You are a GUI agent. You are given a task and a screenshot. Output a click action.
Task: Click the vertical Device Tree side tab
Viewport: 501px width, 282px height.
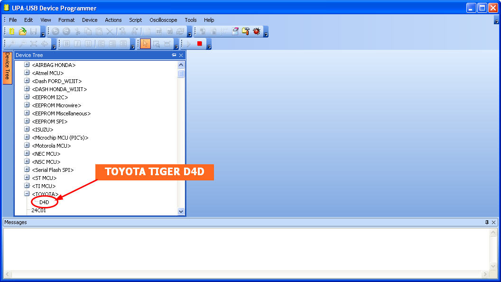(7, 68)
